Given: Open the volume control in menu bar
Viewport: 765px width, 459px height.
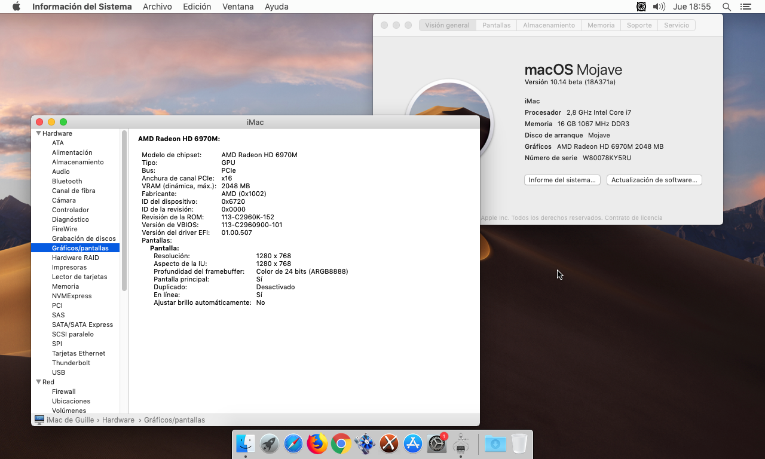Looking at the screenshot, I should coord(659,7).
